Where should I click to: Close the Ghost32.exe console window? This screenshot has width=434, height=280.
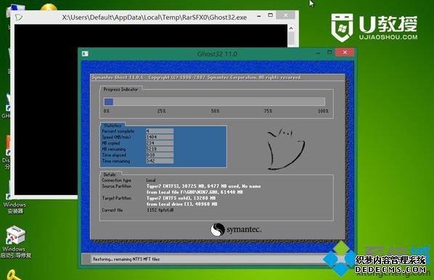286,15
